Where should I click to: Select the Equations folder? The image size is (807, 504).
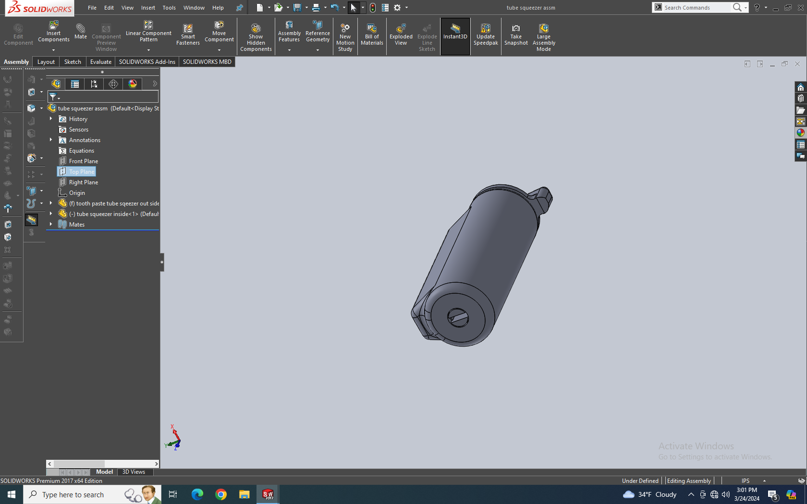point(82,151)
